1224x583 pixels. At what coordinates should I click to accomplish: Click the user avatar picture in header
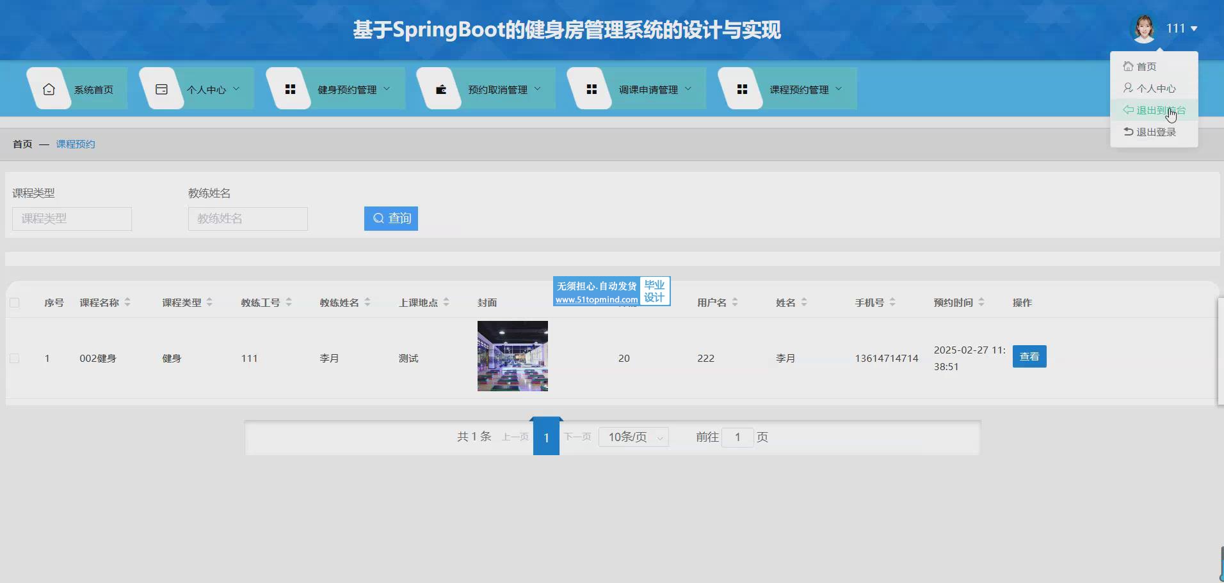pos(1143,29)
